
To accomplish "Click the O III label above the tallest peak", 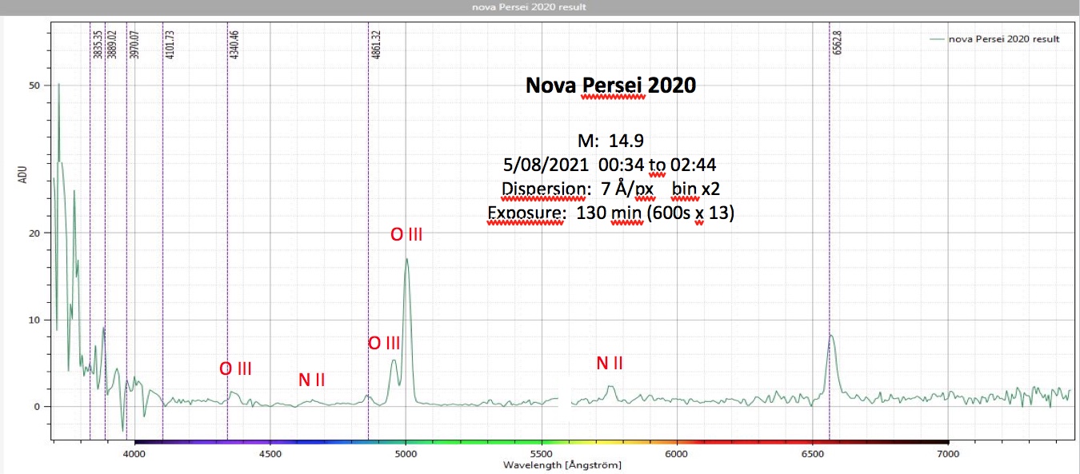I will tap(406, 235).
